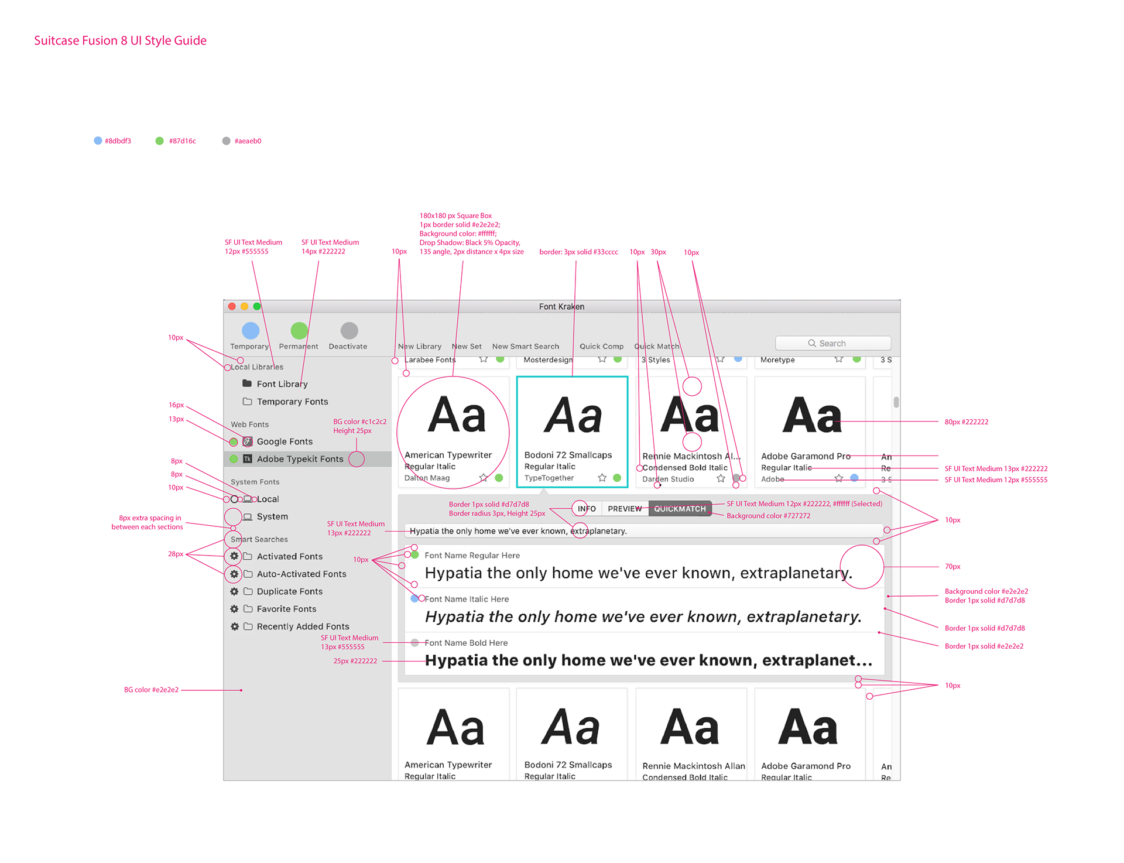The image size is (1124, 863).
Task: Select the blue #8dbdf3 color swatch
Action: 98,141
